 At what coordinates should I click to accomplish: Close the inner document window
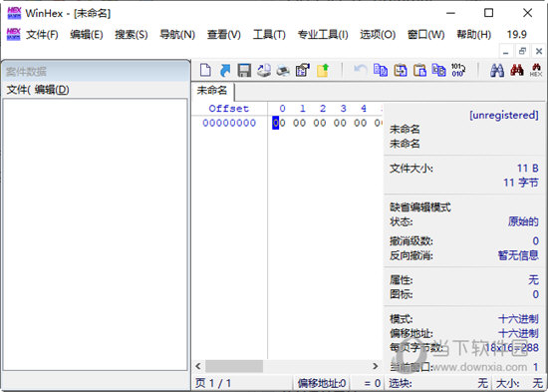click(539, 52)
